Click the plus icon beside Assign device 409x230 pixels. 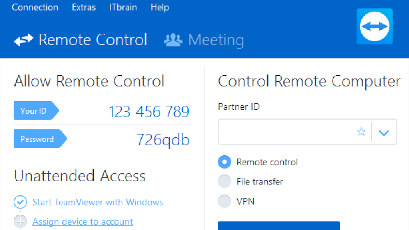20,222
